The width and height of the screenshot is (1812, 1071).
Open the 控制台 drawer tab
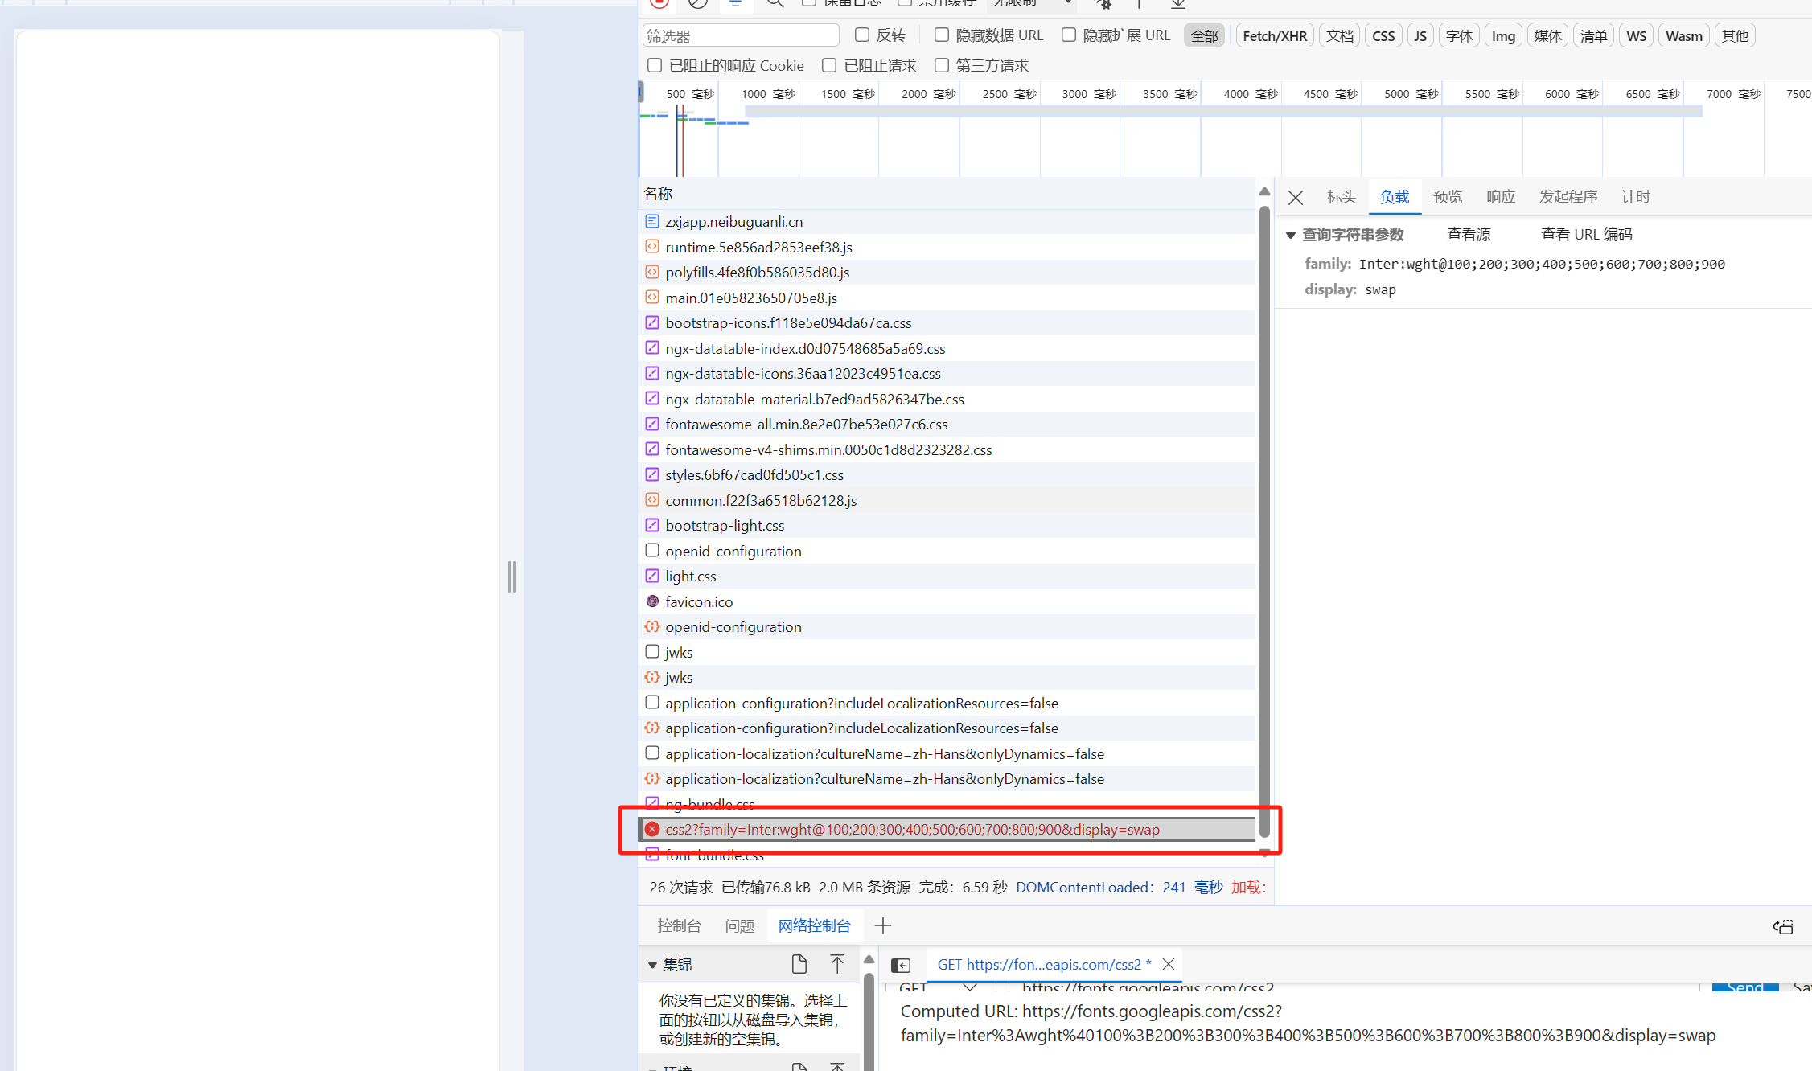click(679, 925)
